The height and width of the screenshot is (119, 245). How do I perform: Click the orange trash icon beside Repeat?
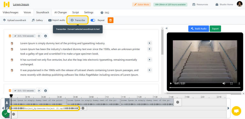[x=110, y=20]
